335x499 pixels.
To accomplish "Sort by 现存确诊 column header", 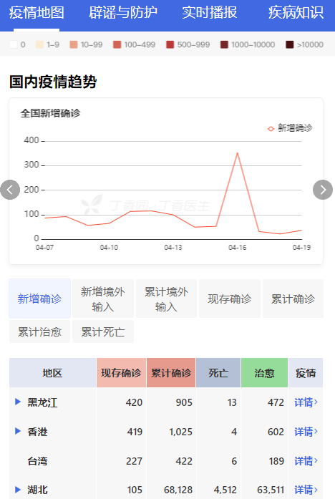I will pos(121,373).
